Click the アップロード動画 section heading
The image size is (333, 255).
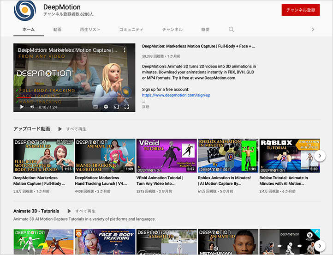click(x=32, y=129)
